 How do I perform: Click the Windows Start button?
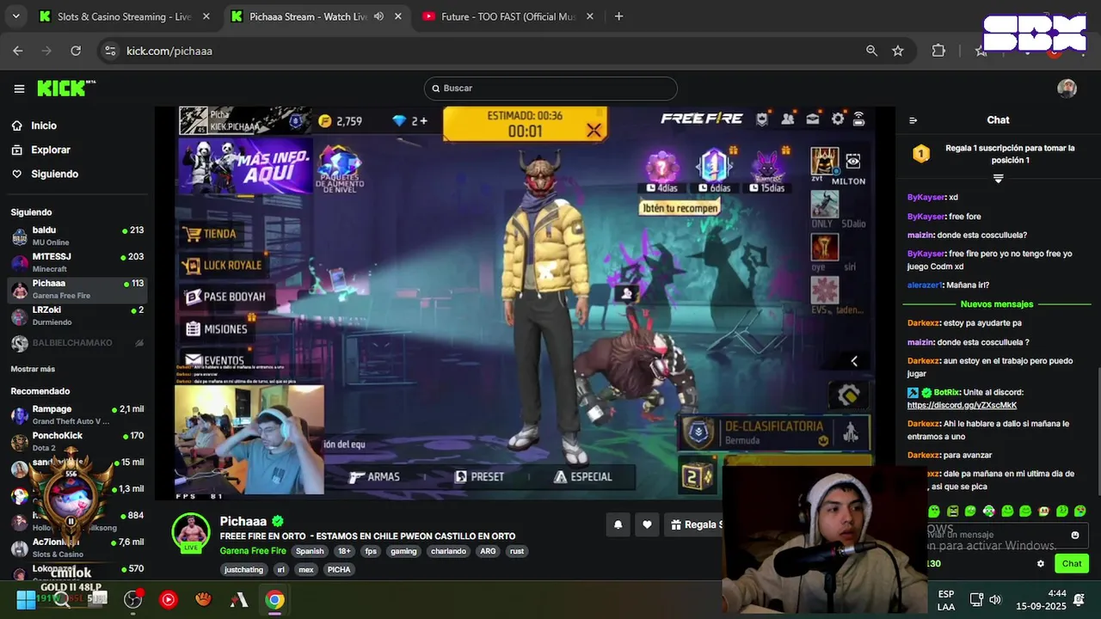(26, 599)
